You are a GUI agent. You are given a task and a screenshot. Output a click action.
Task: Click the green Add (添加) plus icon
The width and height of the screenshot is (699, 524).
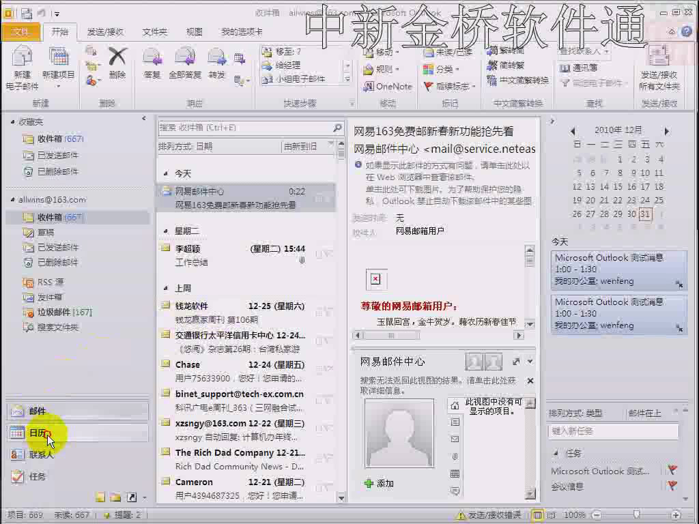tap(369, 484)
